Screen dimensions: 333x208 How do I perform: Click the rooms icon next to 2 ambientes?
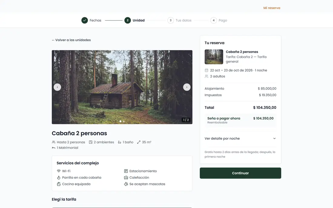pyautogui.click(x=91, y=142)
